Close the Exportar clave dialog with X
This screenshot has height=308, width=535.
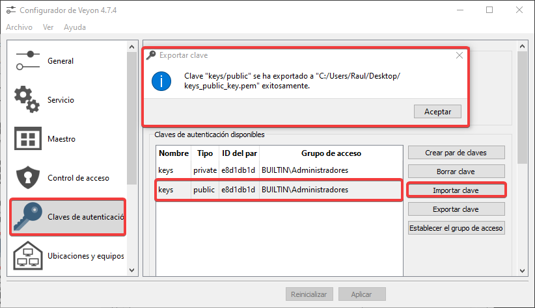[460, 55]
